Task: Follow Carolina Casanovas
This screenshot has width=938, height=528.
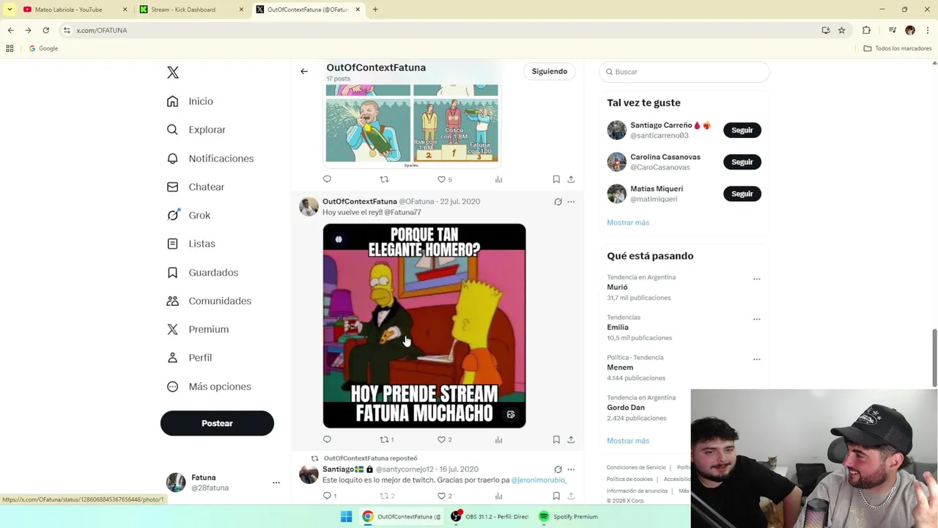Action: tap(742, 161)
